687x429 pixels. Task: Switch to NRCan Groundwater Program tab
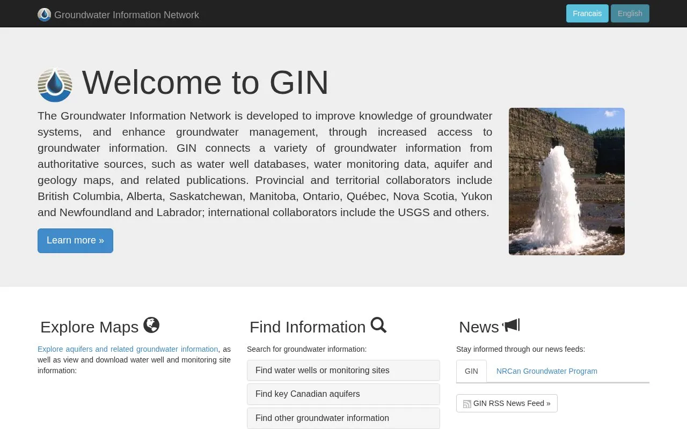pyautogui.click(x=547, y=371)
